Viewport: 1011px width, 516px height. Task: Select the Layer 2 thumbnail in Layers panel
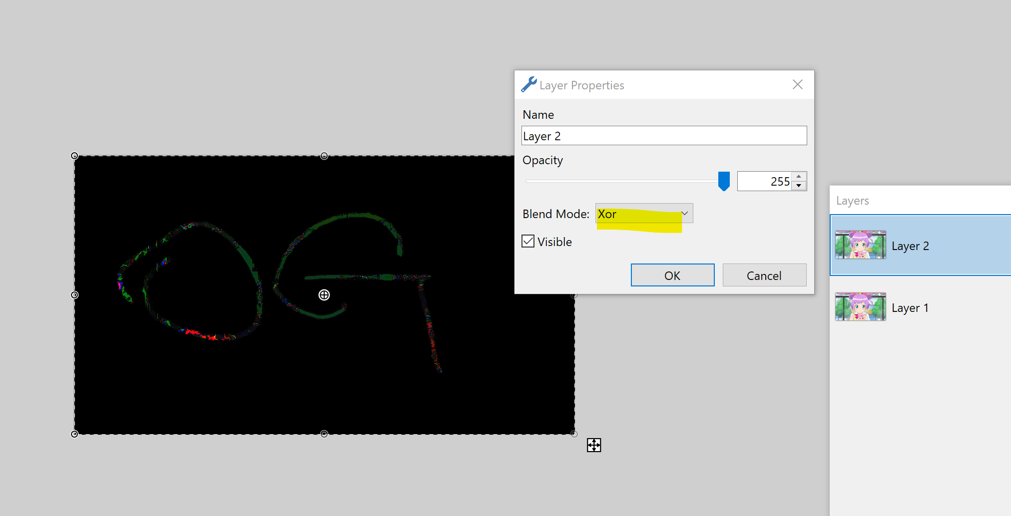coord(861,245)
